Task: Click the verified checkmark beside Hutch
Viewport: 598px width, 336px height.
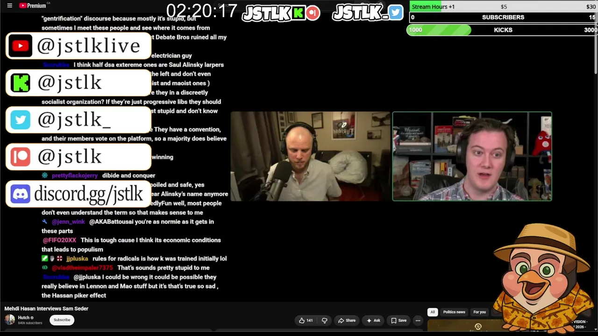Action: click(32, 318)
